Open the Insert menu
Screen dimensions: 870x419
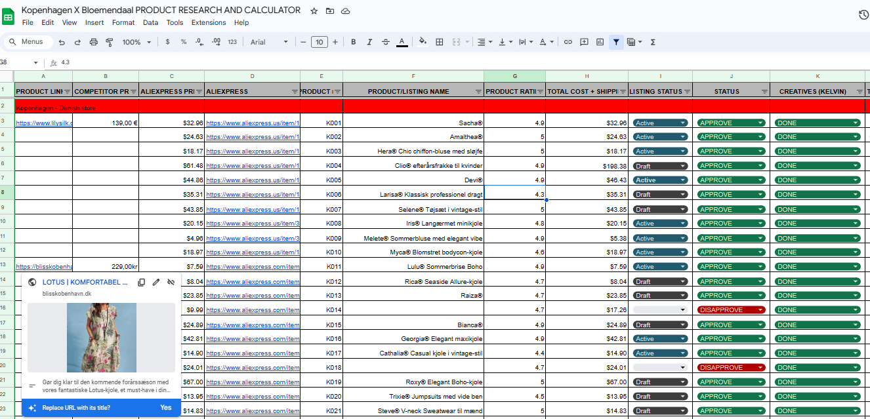[94, 22]
